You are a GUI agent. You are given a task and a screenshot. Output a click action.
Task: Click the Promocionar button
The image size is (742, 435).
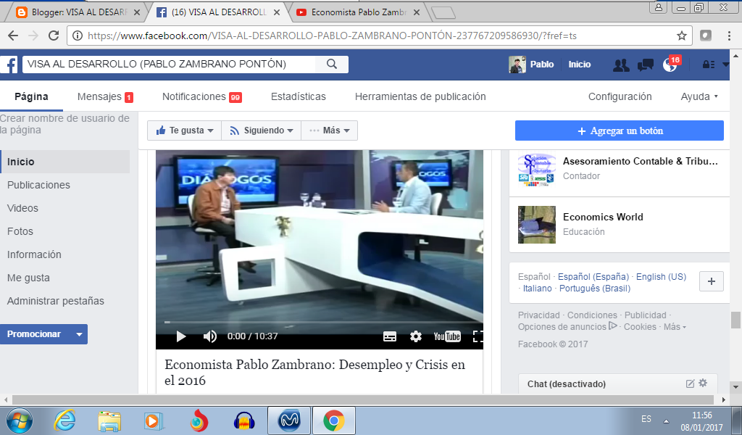click(x=34, y=334)
